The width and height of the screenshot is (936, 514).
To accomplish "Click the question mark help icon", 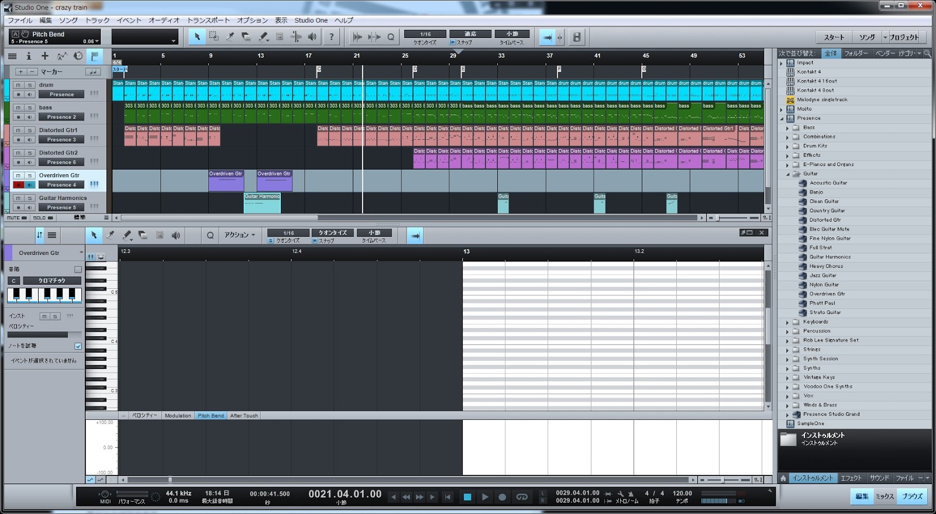I will (332, 37).
